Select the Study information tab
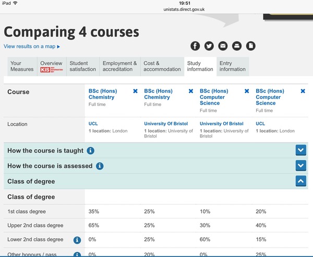 pos(200,66)
